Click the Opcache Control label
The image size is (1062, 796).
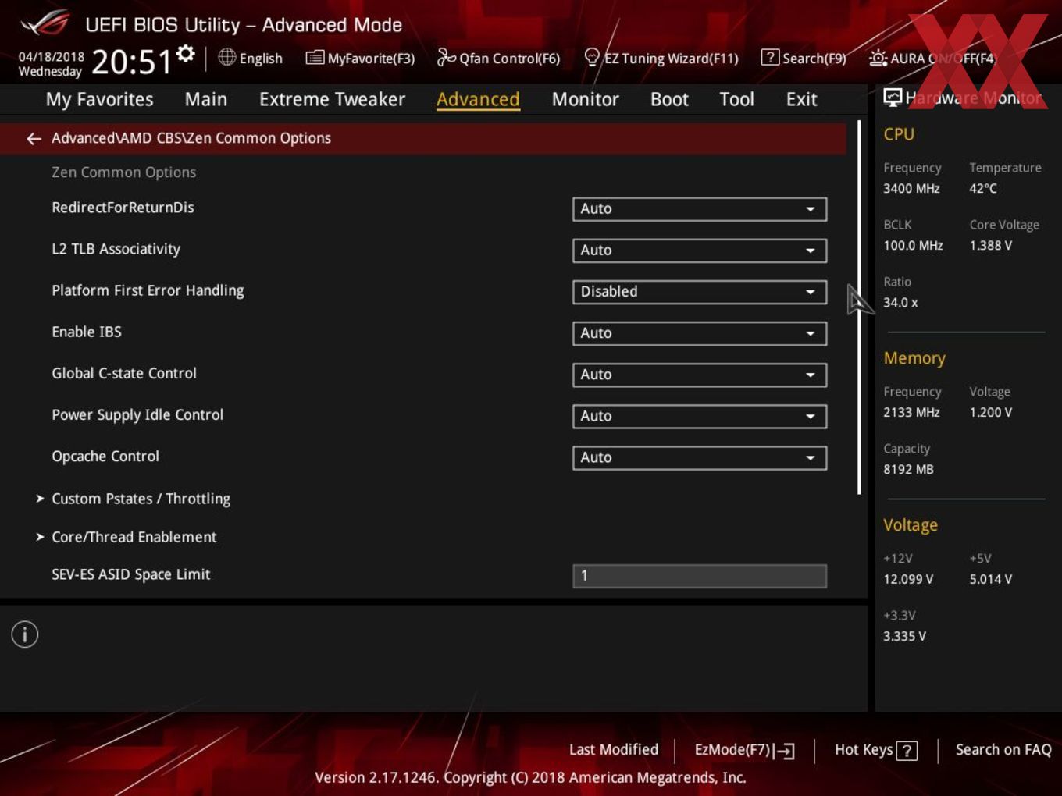pos(105,457)
